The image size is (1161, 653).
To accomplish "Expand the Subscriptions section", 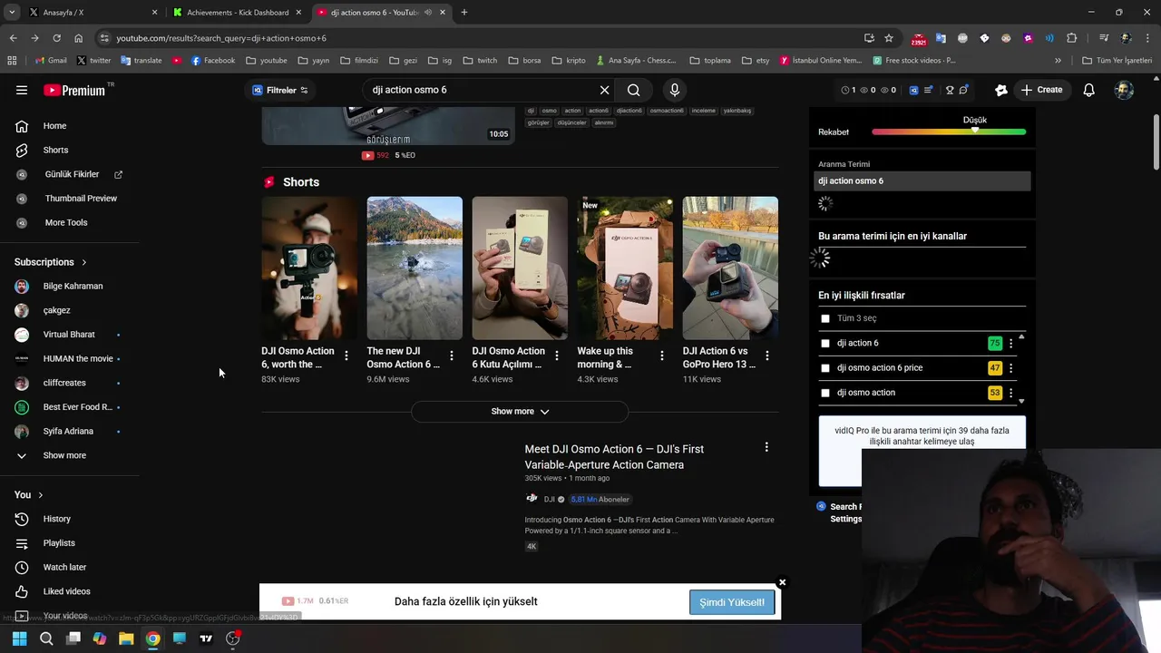I will (51, 262).
